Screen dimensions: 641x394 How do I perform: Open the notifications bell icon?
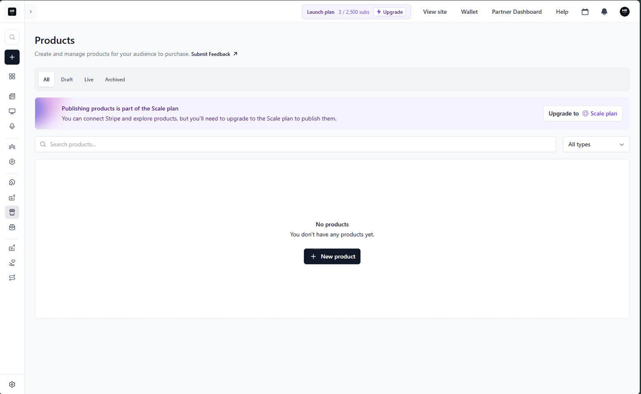(x=604, y=12)
